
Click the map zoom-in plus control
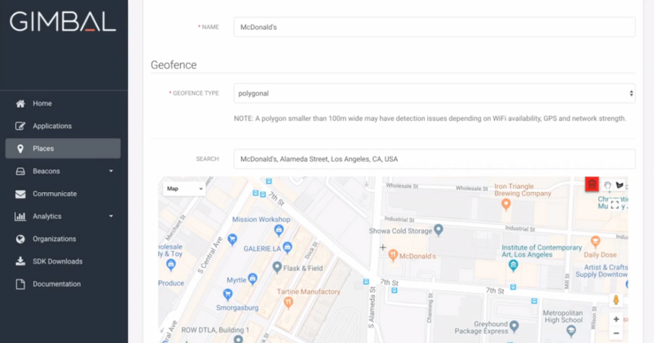click(616, 319)
